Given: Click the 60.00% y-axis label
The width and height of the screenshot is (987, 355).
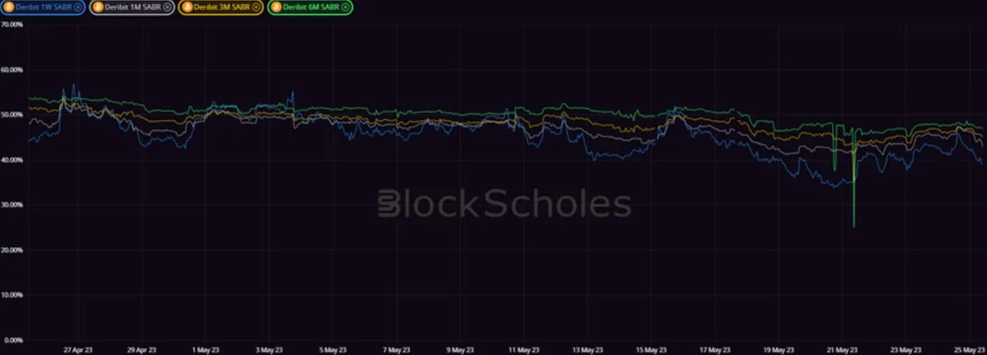Looking at the screenshot, I should click(x=12, y=70).
